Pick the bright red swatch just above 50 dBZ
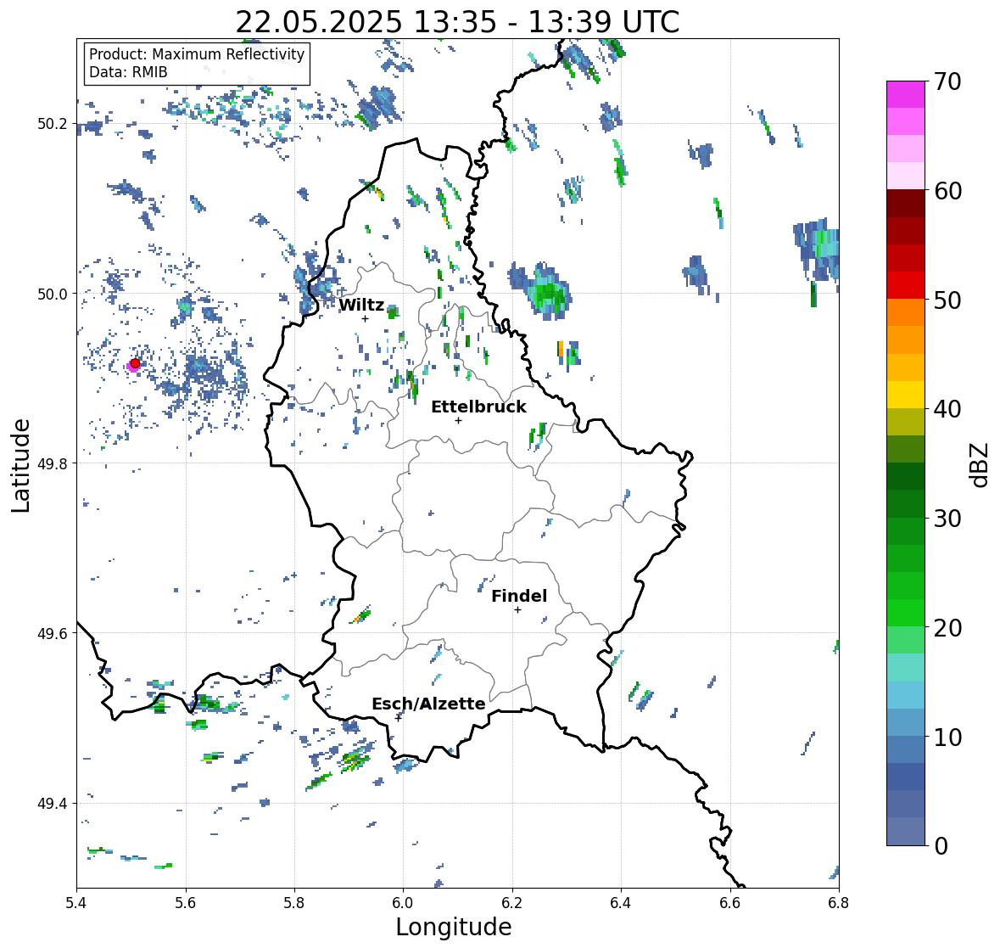The height and width of the screenshot is (948, 1000). click(906, 285)
